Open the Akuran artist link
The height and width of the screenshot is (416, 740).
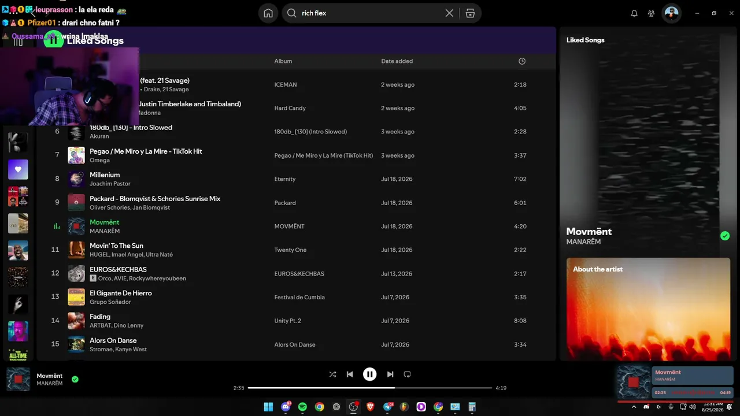(99, 136)
